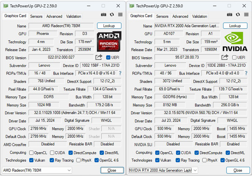252x177 pixels.
Task: Click the 32.0.15.6076 driver version field
Action: coord(201,113)
